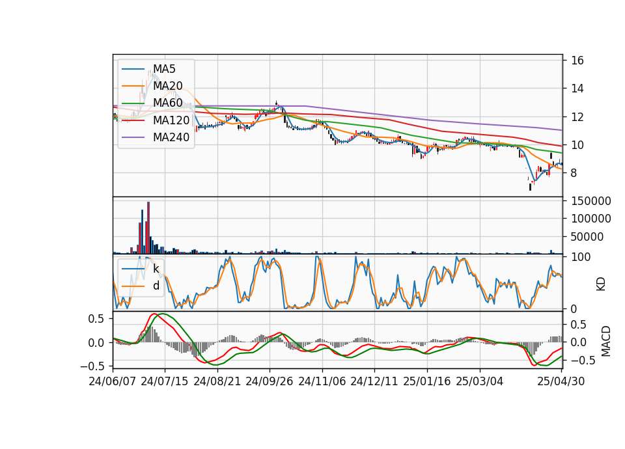This screenshot has height=449, width=625.
Task: Click the volume axis value 100000
Action: click(591, 219)
